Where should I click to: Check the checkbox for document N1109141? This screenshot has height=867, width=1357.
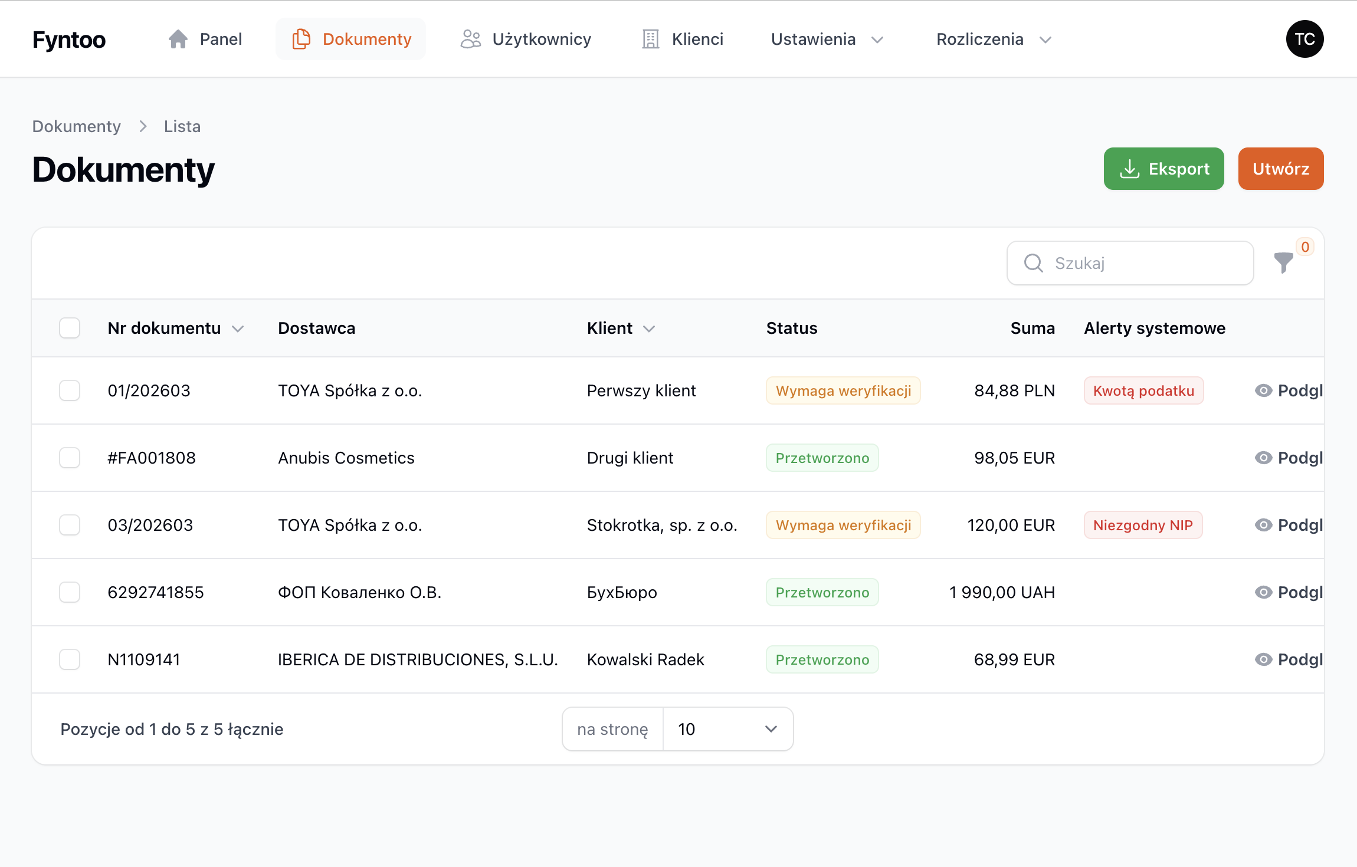(x=69, y=659)
